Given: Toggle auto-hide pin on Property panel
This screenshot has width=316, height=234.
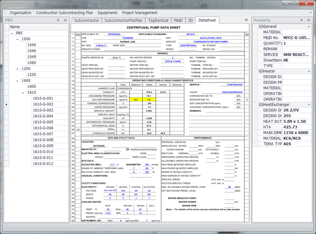Looking at the screenshot, I should [x=301, y=20].
